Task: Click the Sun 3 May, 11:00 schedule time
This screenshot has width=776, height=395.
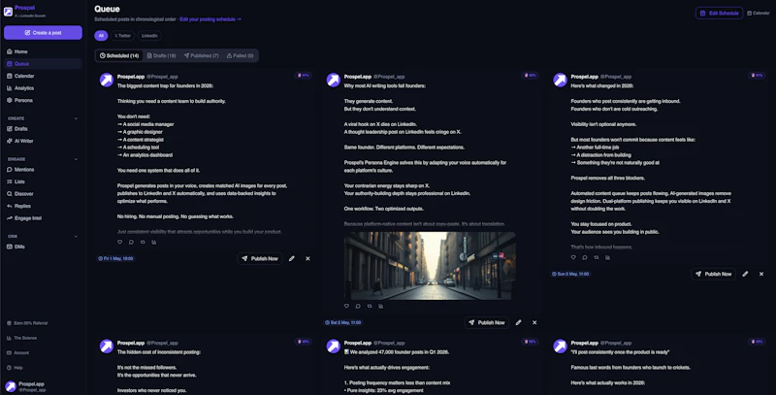Action: point(570,274)
